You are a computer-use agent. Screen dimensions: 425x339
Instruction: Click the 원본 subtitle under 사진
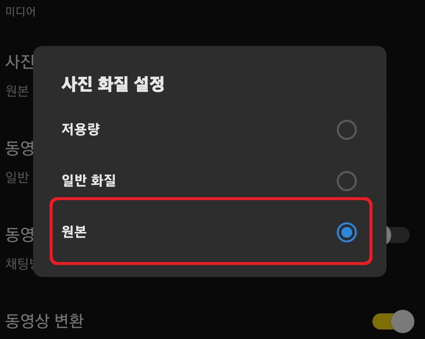(x=16, y=93)
